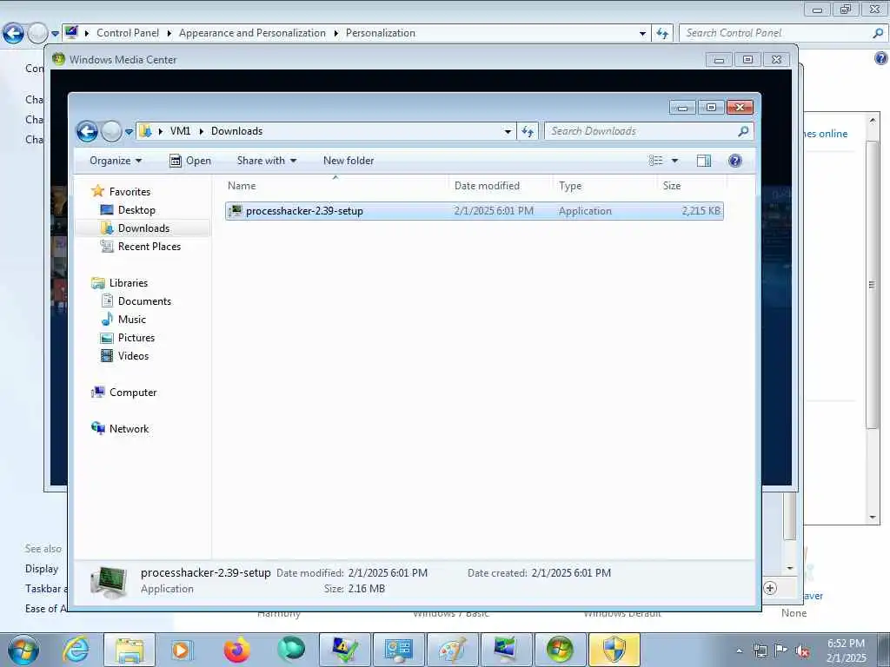Click the change view icon
This screenshot has height=667, width=890.
point(655,161)
